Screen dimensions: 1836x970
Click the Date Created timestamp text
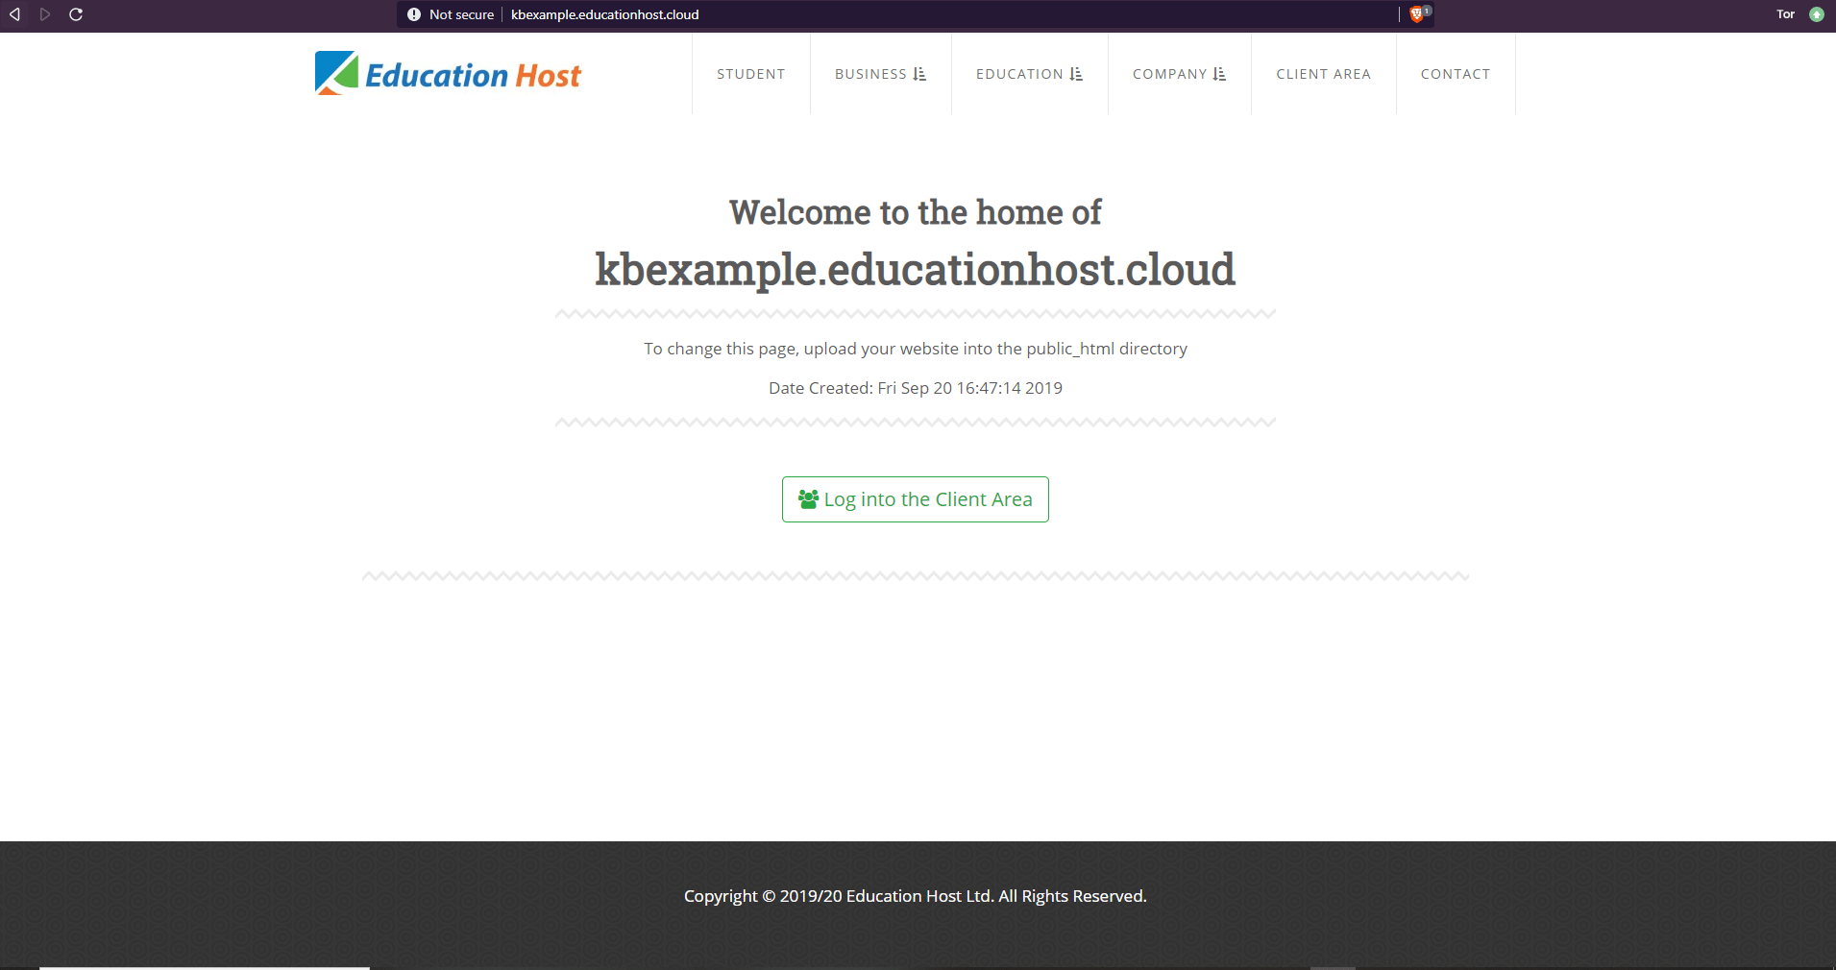(x=916, y=388)
